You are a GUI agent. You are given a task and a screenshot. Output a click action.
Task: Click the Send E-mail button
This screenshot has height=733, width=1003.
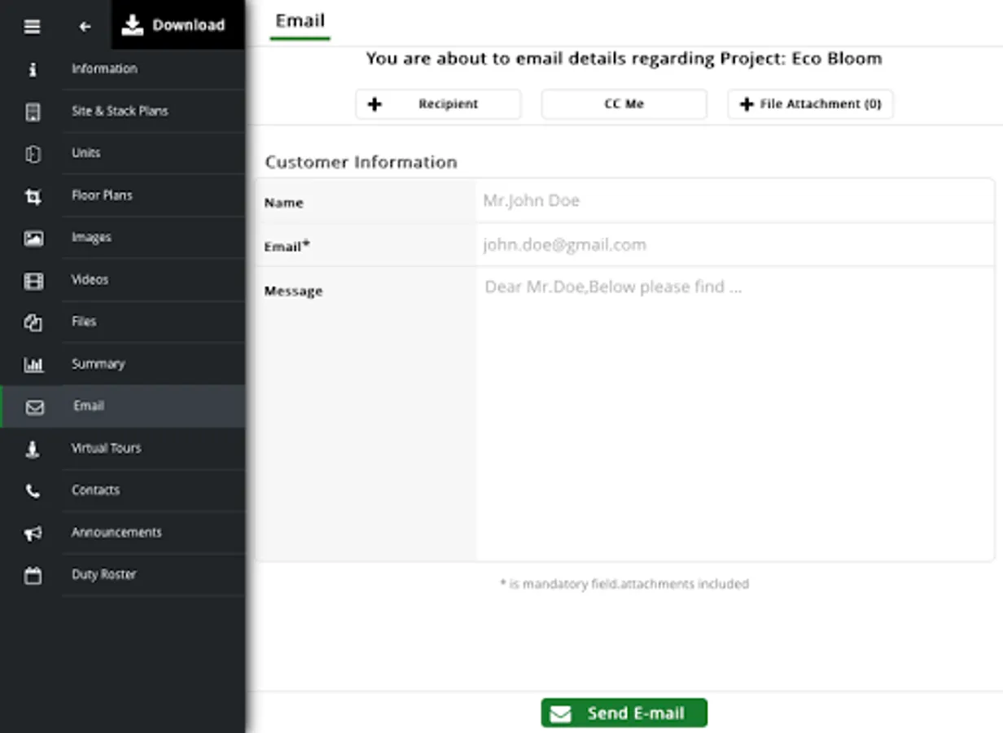[x=624, y=713]
